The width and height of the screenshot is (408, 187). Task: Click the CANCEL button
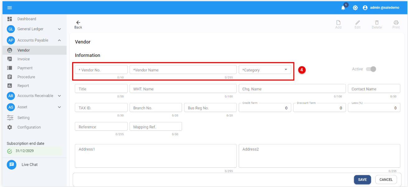386,180
